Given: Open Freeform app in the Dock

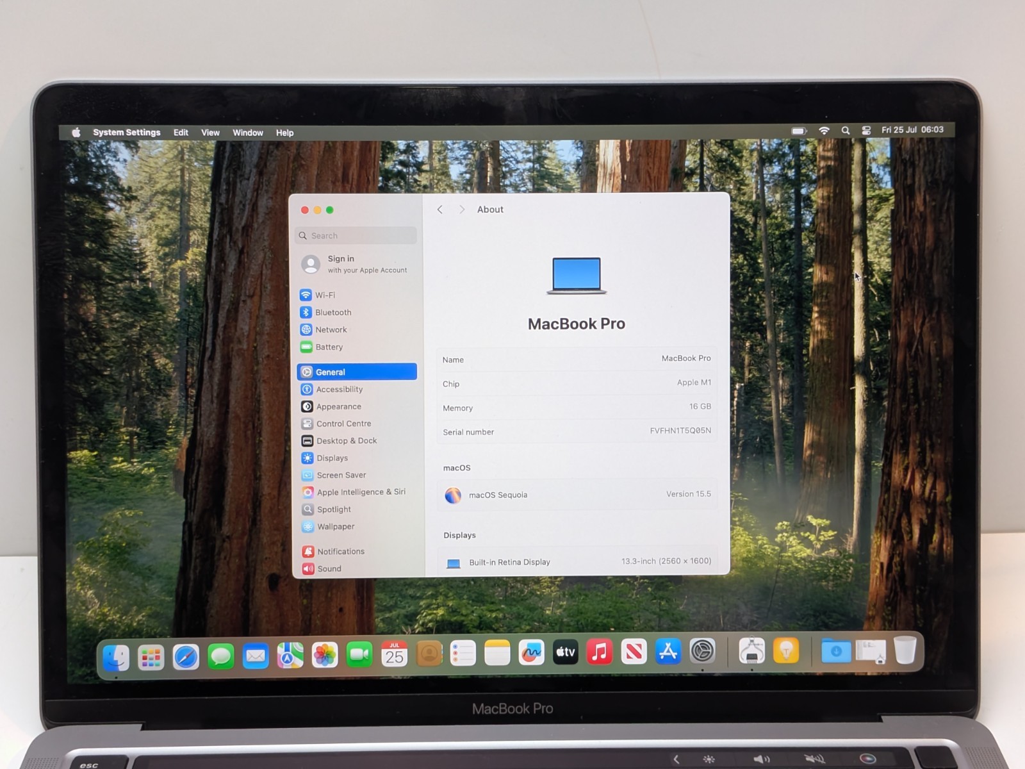Looking at the screenshot, I should (x=531, y=653).
